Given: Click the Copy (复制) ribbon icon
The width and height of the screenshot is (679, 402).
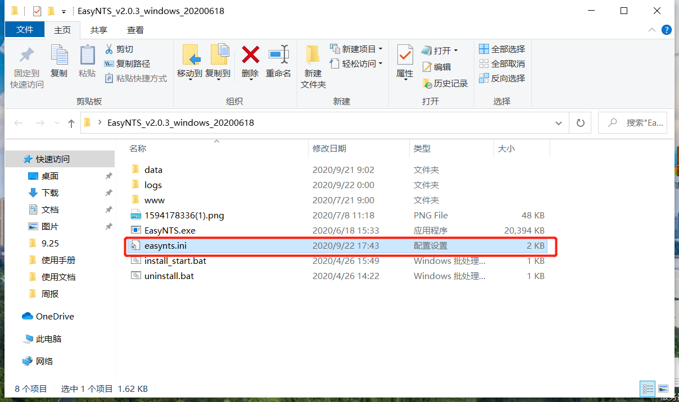Looking at the screenshot, I should click(x=58, y=55).
